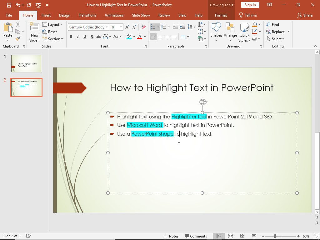
Task: Apply center text alignment
Action: coord(160,37)
